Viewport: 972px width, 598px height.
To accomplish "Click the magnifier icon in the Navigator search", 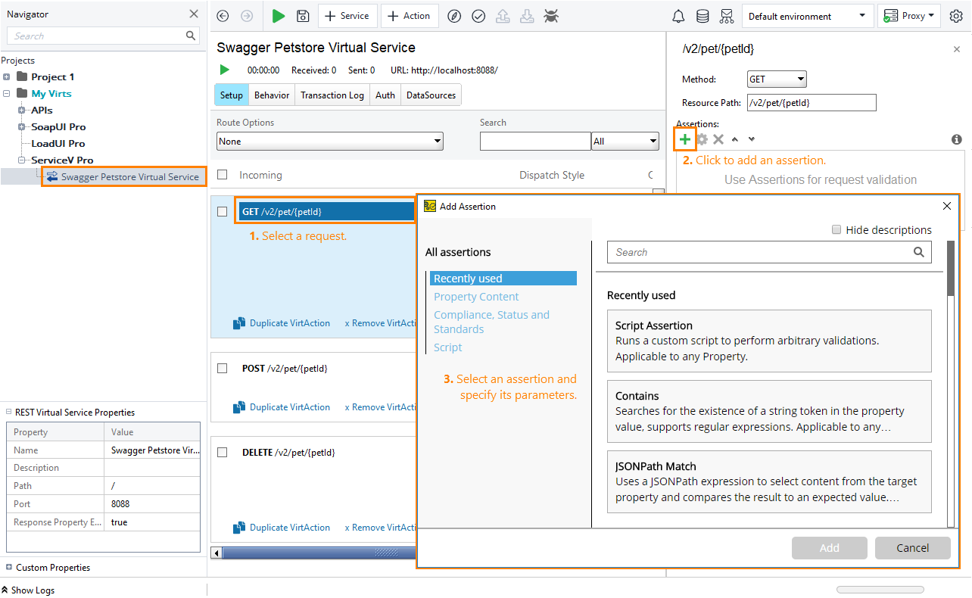I will (x=191, y=36).
